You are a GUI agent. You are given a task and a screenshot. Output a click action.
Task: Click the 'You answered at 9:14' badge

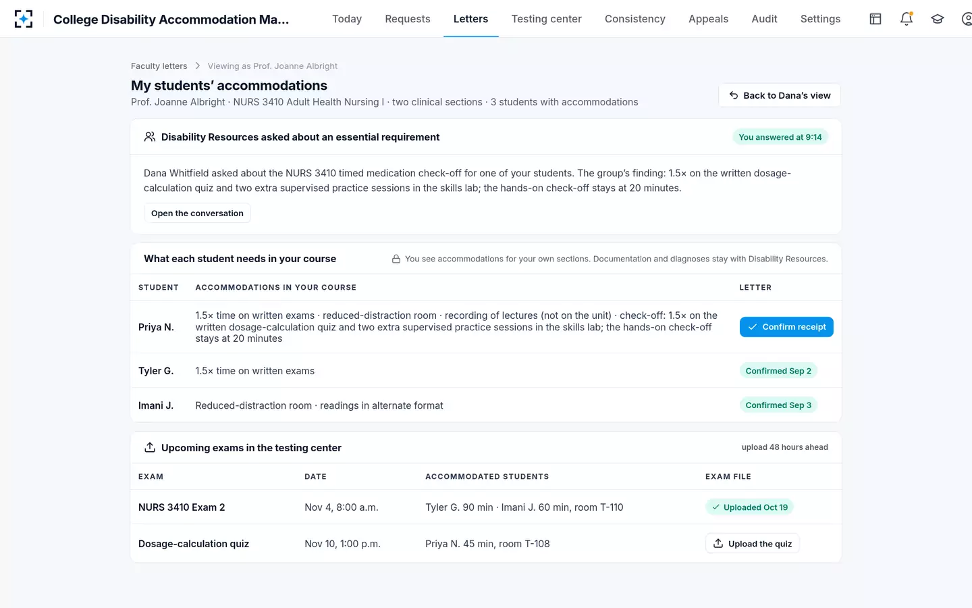(x=780, y=137)
